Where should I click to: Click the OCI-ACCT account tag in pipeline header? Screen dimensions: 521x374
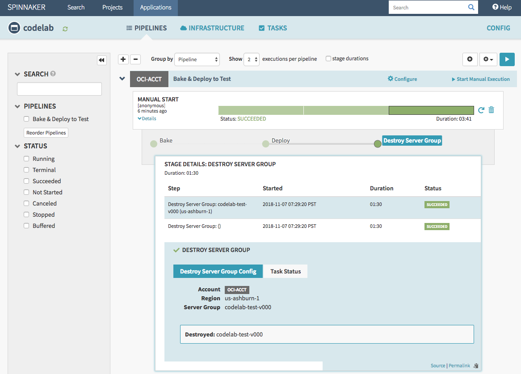149,79
